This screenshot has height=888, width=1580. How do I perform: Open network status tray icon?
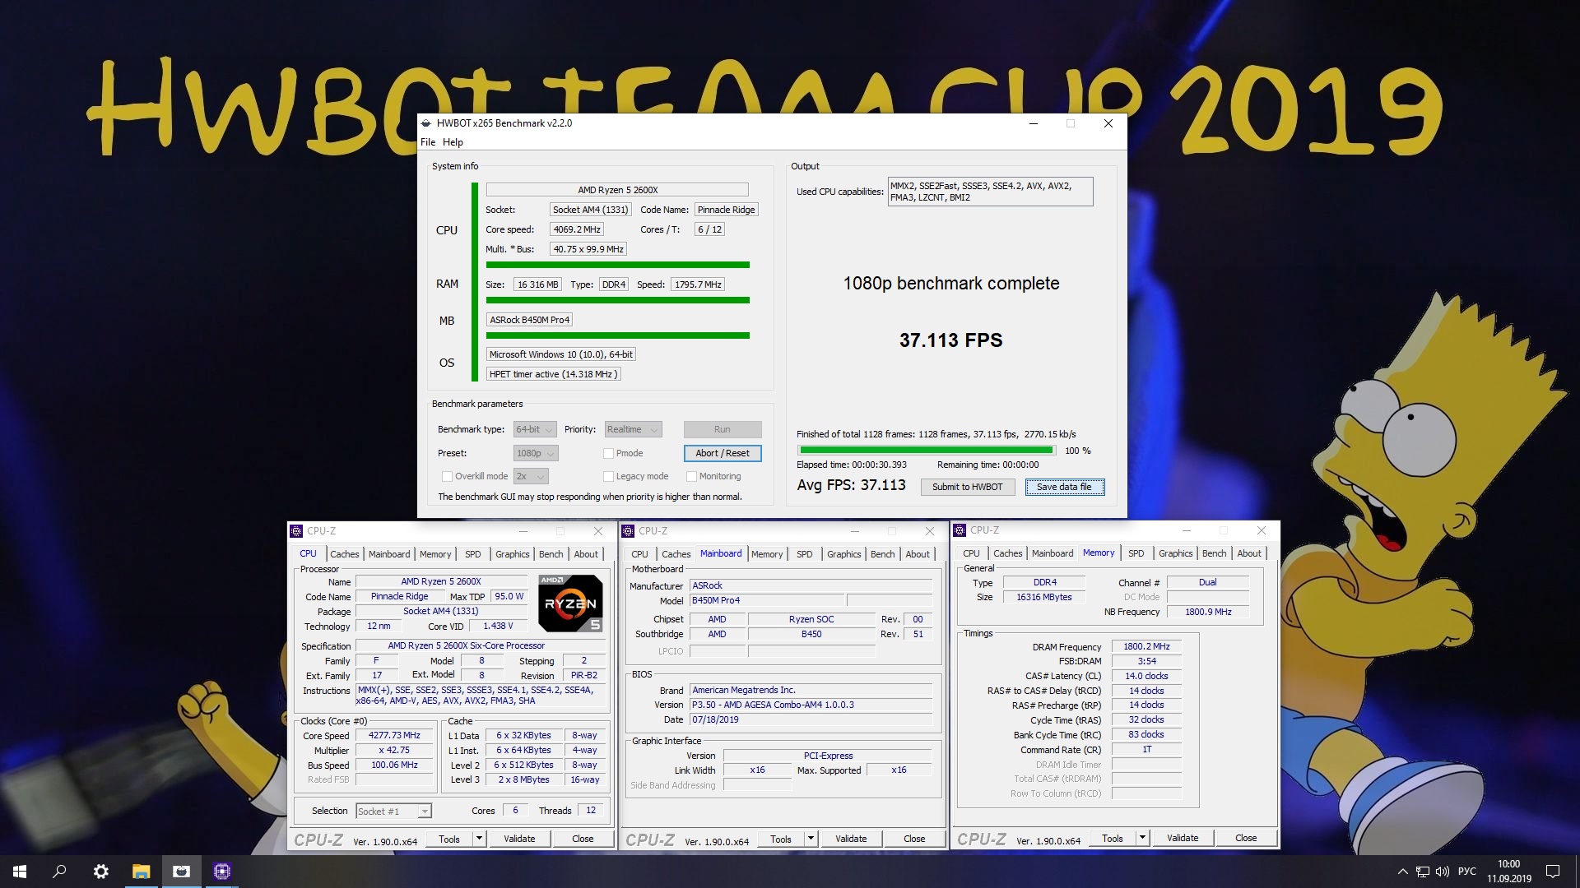[1423, 872]
